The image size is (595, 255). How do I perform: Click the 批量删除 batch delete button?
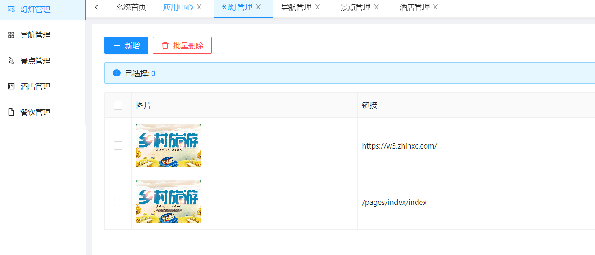182,45
